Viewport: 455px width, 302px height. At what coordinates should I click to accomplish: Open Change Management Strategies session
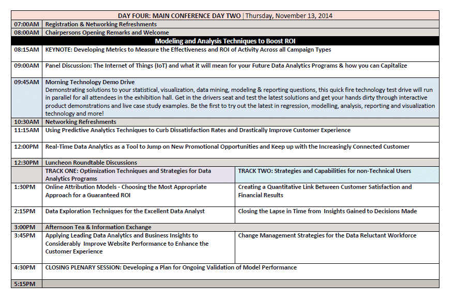coord(327,236)
